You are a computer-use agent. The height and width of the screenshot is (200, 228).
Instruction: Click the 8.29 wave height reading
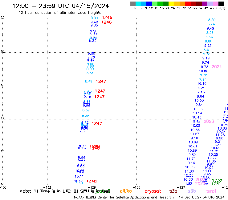point(212,20)
